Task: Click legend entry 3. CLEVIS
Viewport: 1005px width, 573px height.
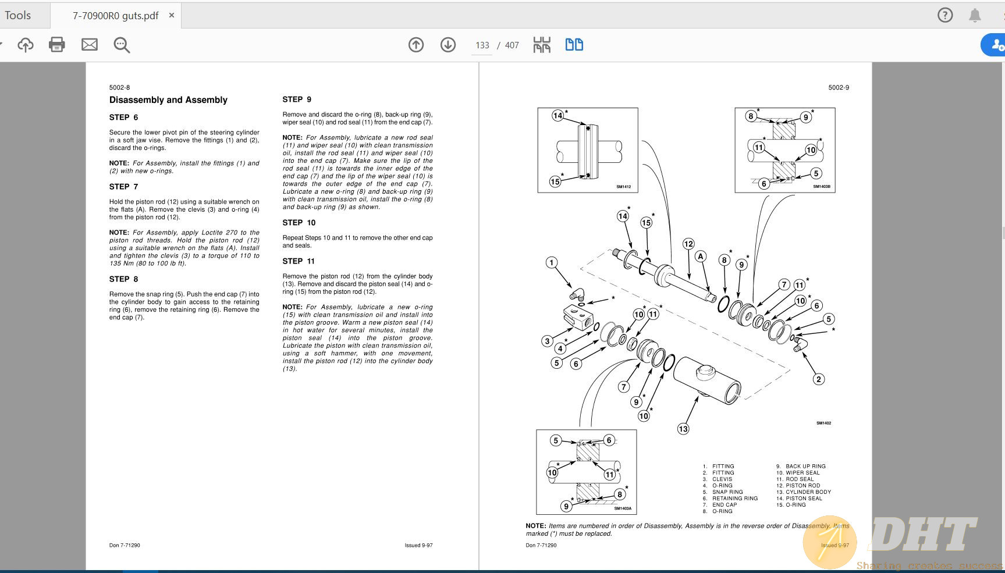Action: click(x=718, y=479)
